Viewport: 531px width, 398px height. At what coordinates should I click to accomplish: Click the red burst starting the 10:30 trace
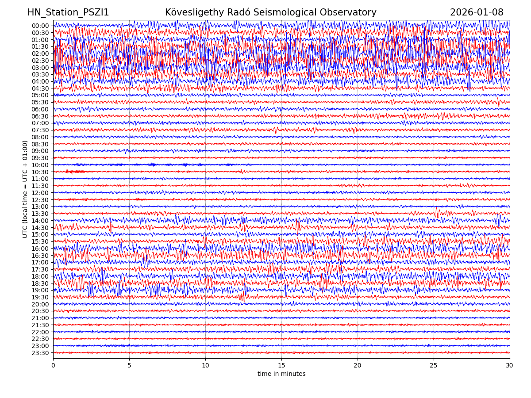[x=74, y=172]
